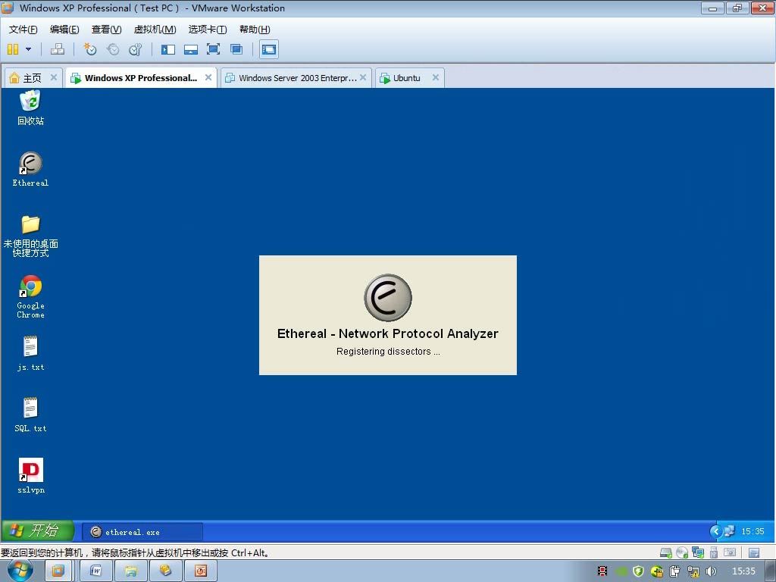The image size is (776, 582).
Task: Click the host volume speaker tray icon
Action: (x=711, y=571)
